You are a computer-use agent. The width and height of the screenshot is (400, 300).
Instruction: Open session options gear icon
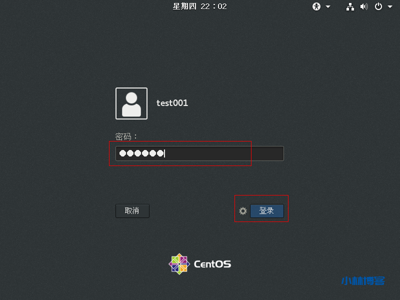(243, 211)
